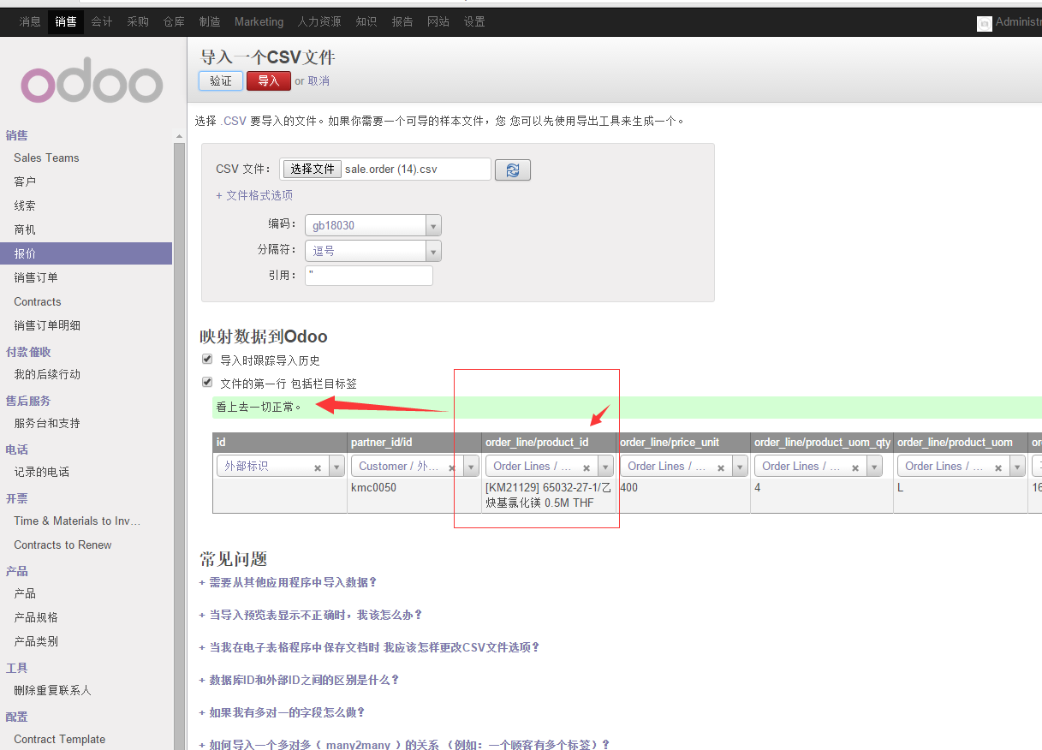Uncheck 文件的第一行 包括栏目标签 checkbox

(206, 383)
